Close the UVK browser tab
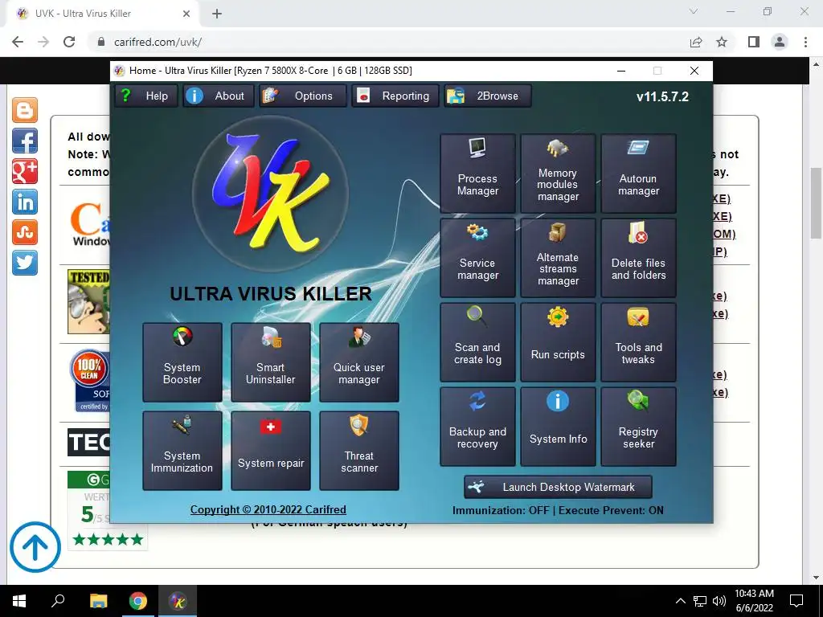 coord(186,14)
